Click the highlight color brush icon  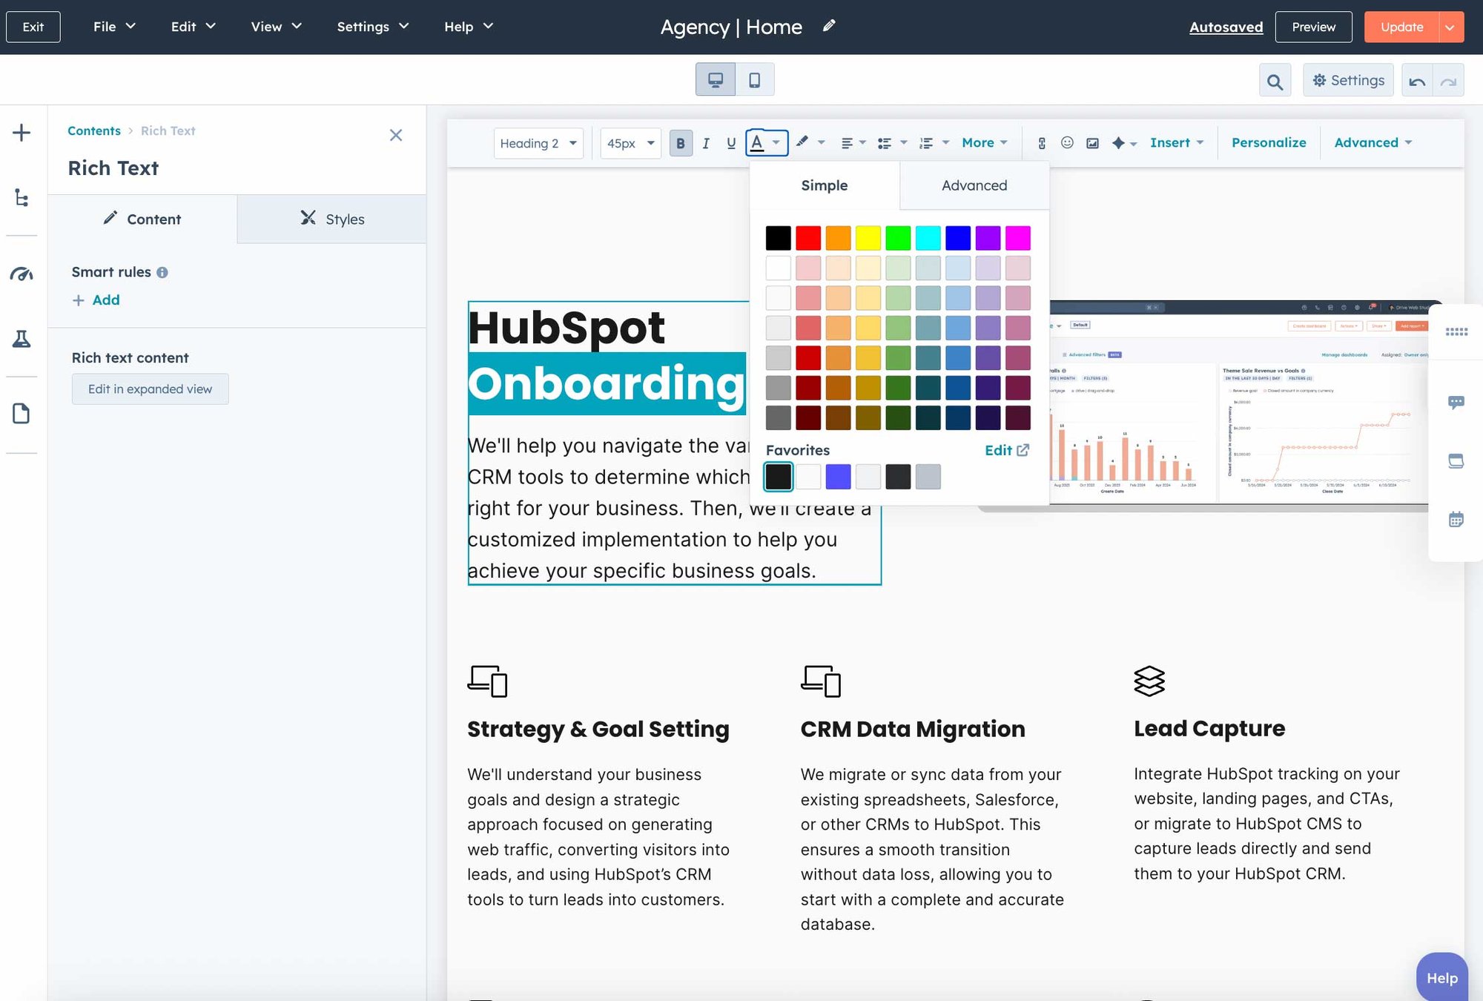pos(802,142)
